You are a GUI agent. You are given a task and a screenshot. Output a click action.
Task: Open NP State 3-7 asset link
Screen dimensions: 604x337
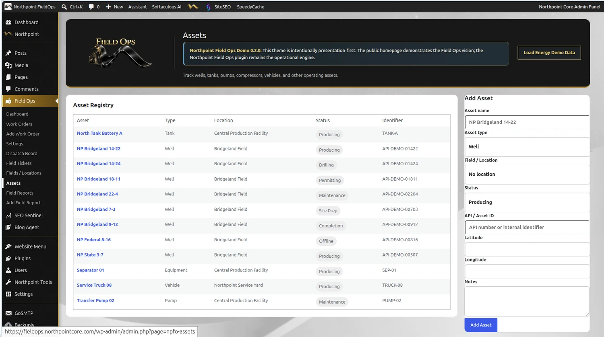[90, 255]
